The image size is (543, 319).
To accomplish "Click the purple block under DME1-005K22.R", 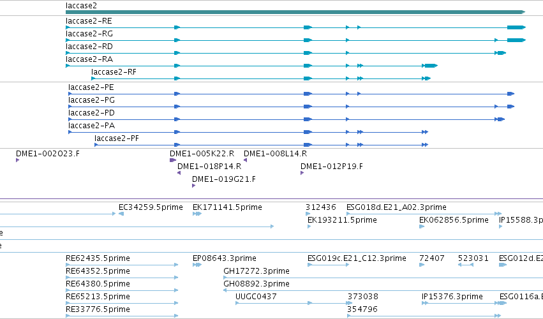I will (173, 160).
